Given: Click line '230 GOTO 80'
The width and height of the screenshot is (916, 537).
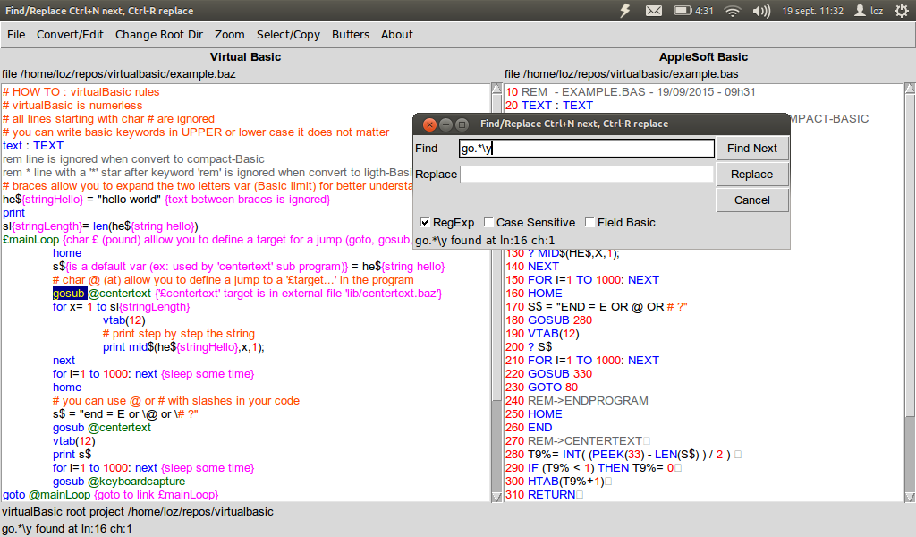Looking at the screenshot, I should click(x=541, y=388).
